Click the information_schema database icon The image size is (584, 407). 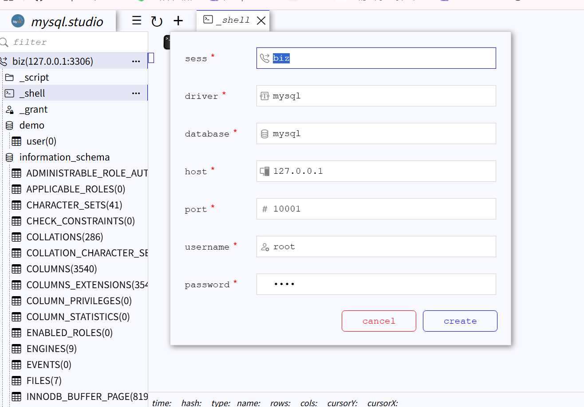9,157
